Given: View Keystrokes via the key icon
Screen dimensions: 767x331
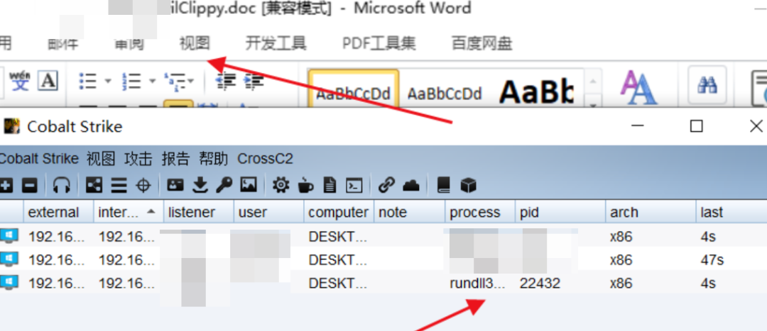Looking at the screenshot, I should click(x=224, y=185).
